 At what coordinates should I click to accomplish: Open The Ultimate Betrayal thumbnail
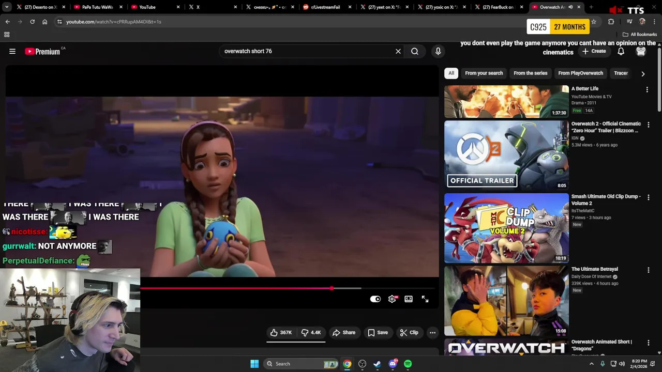[506, 301]
